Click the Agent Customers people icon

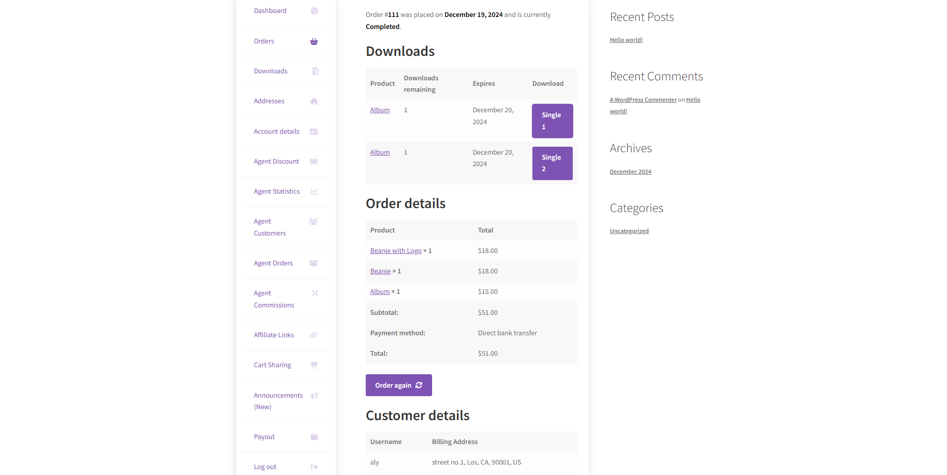313,222
